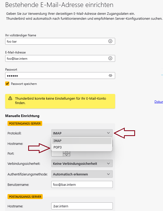Open the documentation link at right edge
Image resolution: width=163 pixels, height=211 pixels.
pyautogui.click(x=159, y=102)
